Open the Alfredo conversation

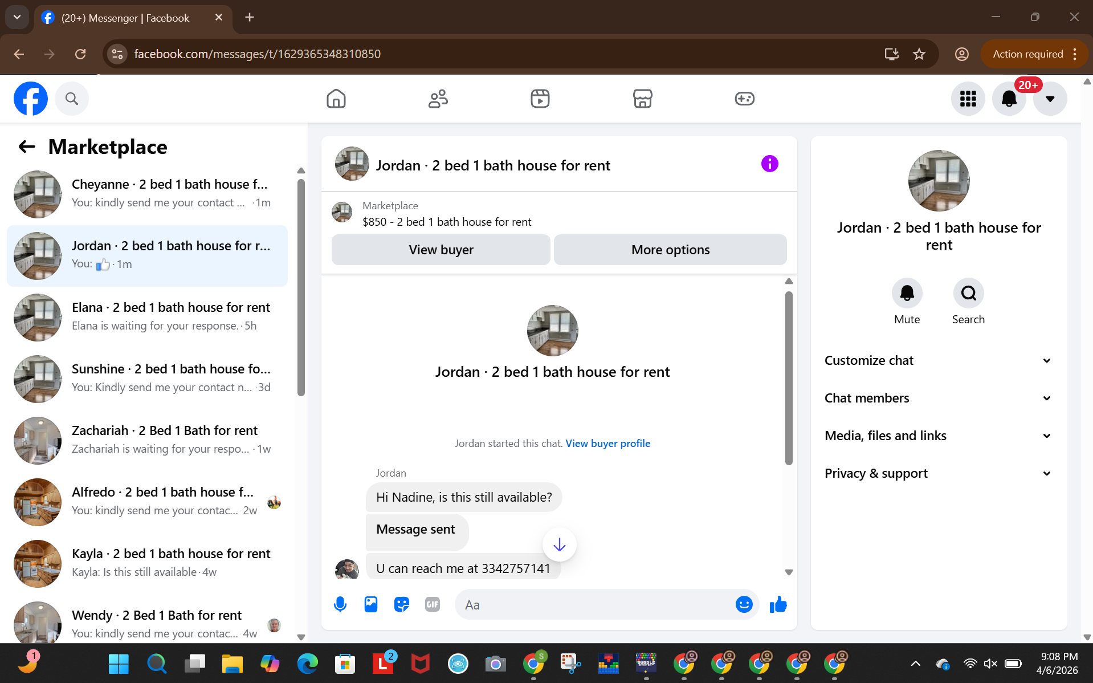click(147, 502)
